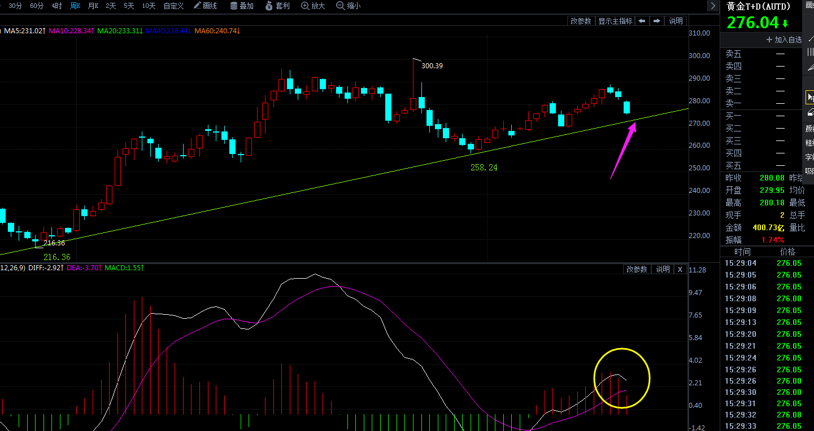Select the MA40:238.44 indicator label
This screenshot has width=814, height=431.
pos(168,30)
